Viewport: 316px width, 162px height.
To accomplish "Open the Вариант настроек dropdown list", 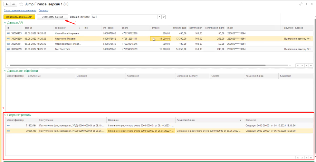I will pyautogui.click(x=159, y=17).
